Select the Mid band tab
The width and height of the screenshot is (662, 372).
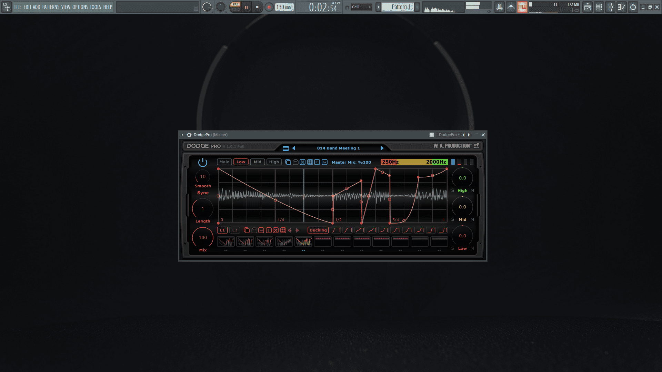(x=258, y=162)
